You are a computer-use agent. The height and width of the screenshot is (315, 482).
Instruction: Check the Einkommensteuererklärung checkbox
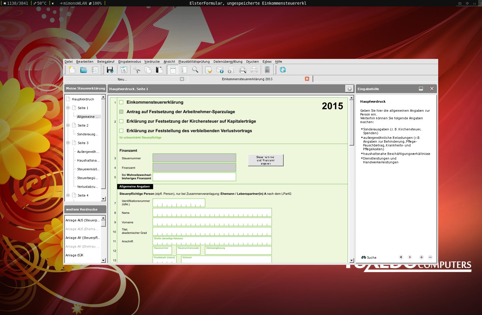121,102
